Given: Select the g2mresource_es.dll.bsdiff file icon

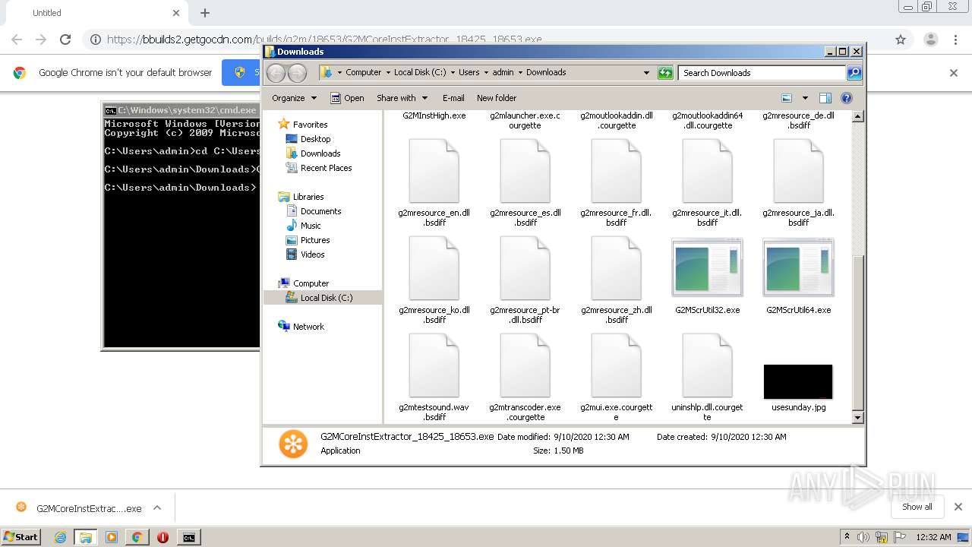Looking at the screenshot, I should [525, 171].
